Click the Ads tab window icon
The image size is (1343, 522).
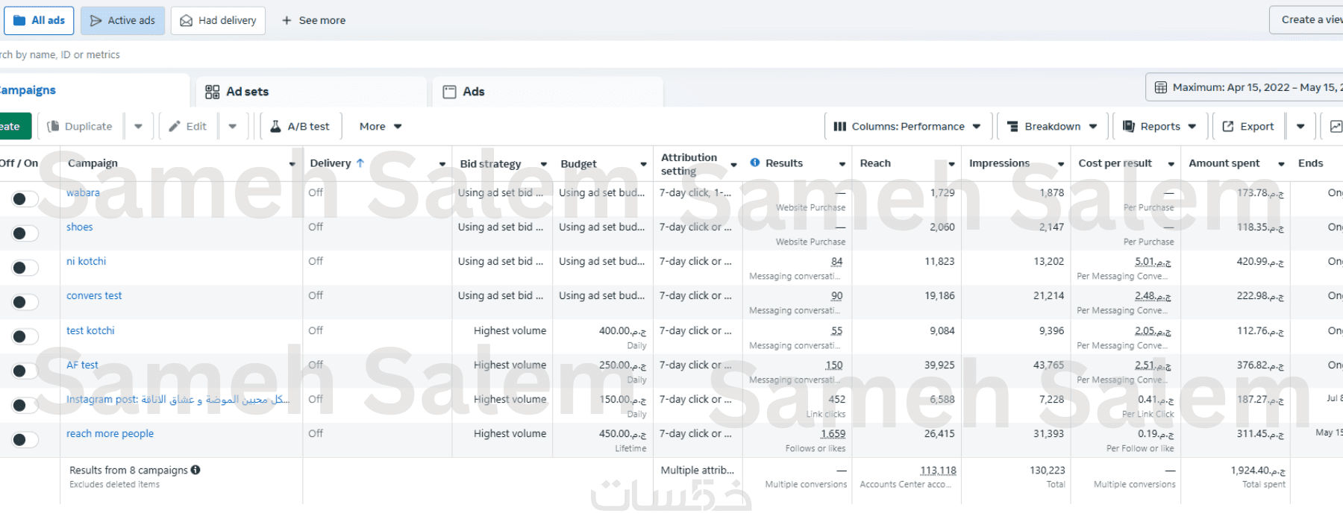pos(449,92)
